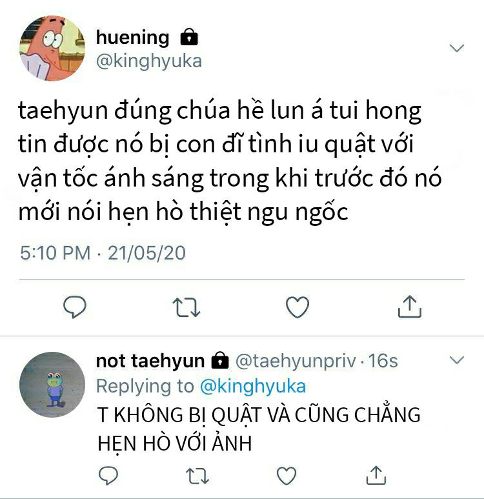Reply to huening's main tweet
This screenshot has width=484, height=499.
pyautogui.click(x=74, y=307)
